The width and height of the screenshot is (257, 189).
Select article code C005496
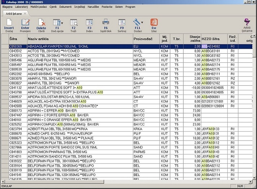tap(16, 60)
